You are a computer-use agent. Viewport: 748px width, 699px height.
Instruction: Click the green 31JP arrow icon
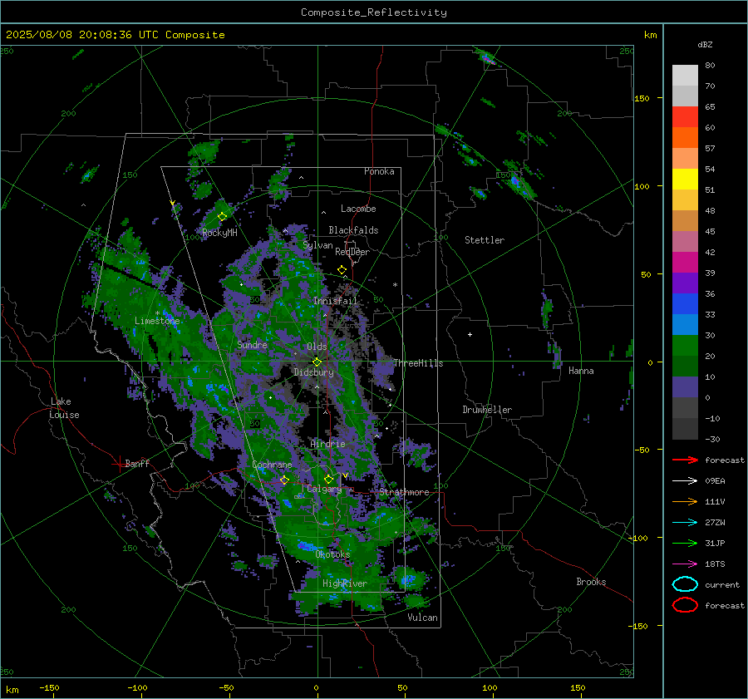click(x=685, y=543)
